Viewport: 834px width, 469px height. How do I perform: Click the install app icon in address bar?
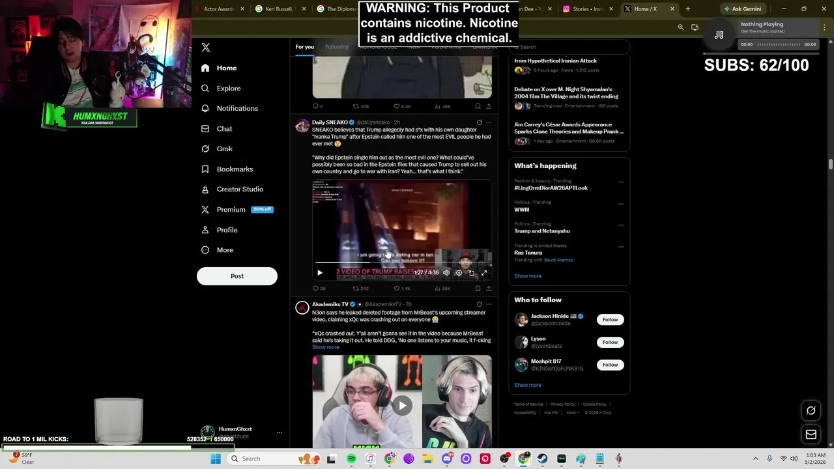pyautogui.click(x=695, y=27)
